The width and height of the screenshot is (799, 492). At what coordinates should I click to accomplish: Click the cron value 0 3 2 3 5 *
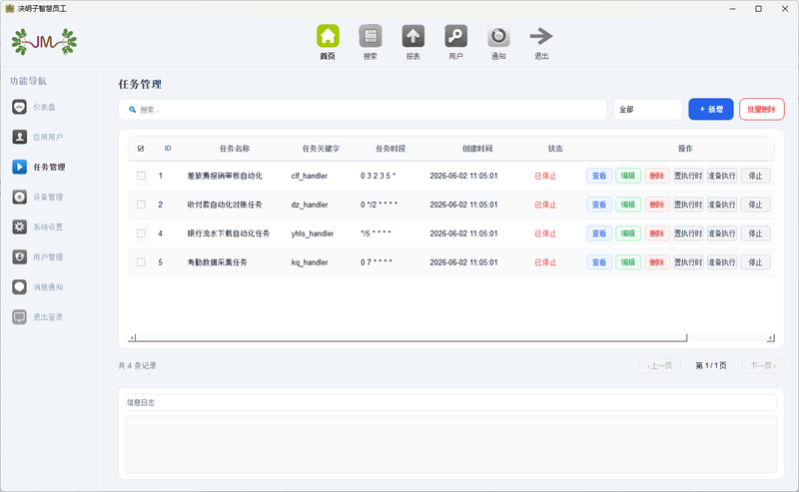379,176
